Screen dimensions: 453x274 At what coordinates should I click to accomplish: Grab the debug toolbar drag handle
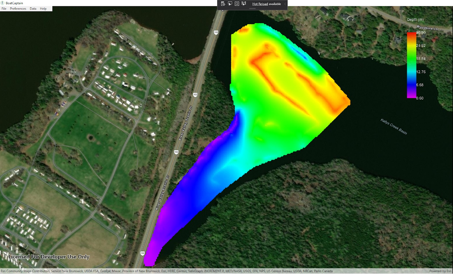[252, 8]
